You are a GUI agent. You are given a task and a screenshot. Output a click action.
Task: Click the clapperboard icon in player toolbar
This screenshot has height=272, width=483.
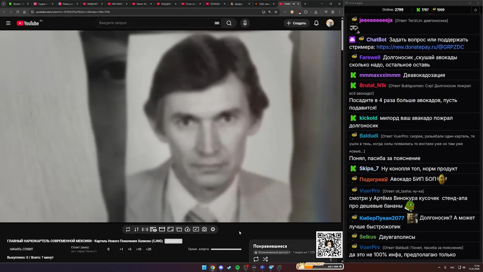(162, 229)
